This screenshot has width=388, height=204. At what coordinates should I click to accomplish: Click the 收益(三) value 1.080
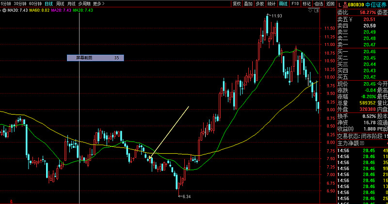(x=370, y=129)
